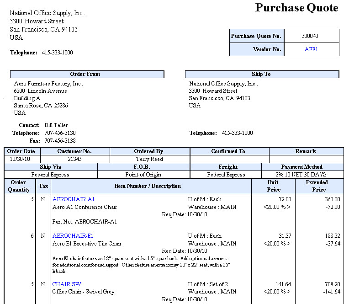Select payment terms 2% 10 NET 30 DAYS
349x304 pixels.
pos(301,175)
